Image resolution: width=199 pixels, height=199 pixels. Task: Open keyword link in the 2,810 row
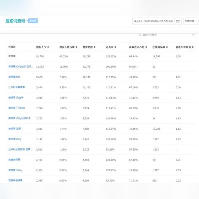click(21, 149)
